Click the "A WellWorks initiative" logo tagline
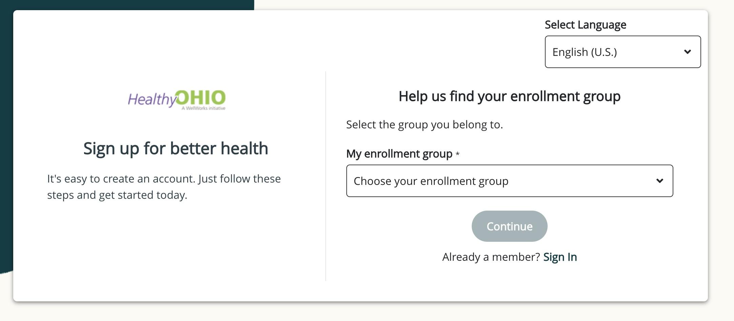Viewport: 734px width, 321px height. 203,108
